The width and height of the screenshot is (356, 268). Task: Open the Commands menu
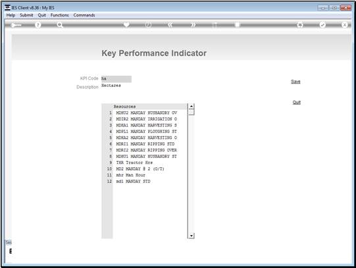84,15
